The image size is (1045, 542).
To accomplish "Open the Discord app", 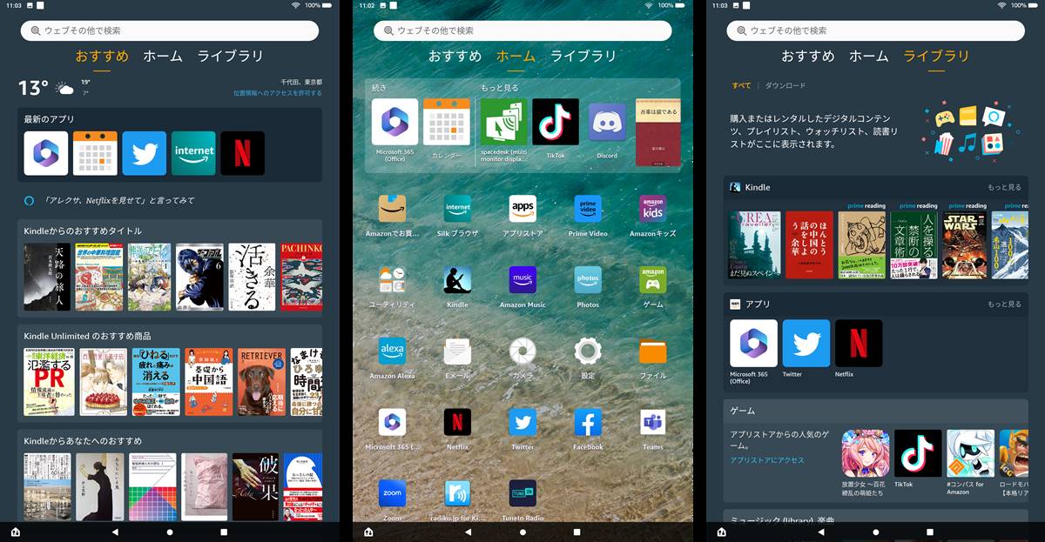I will pyautogui.click(x=607, y=125).
